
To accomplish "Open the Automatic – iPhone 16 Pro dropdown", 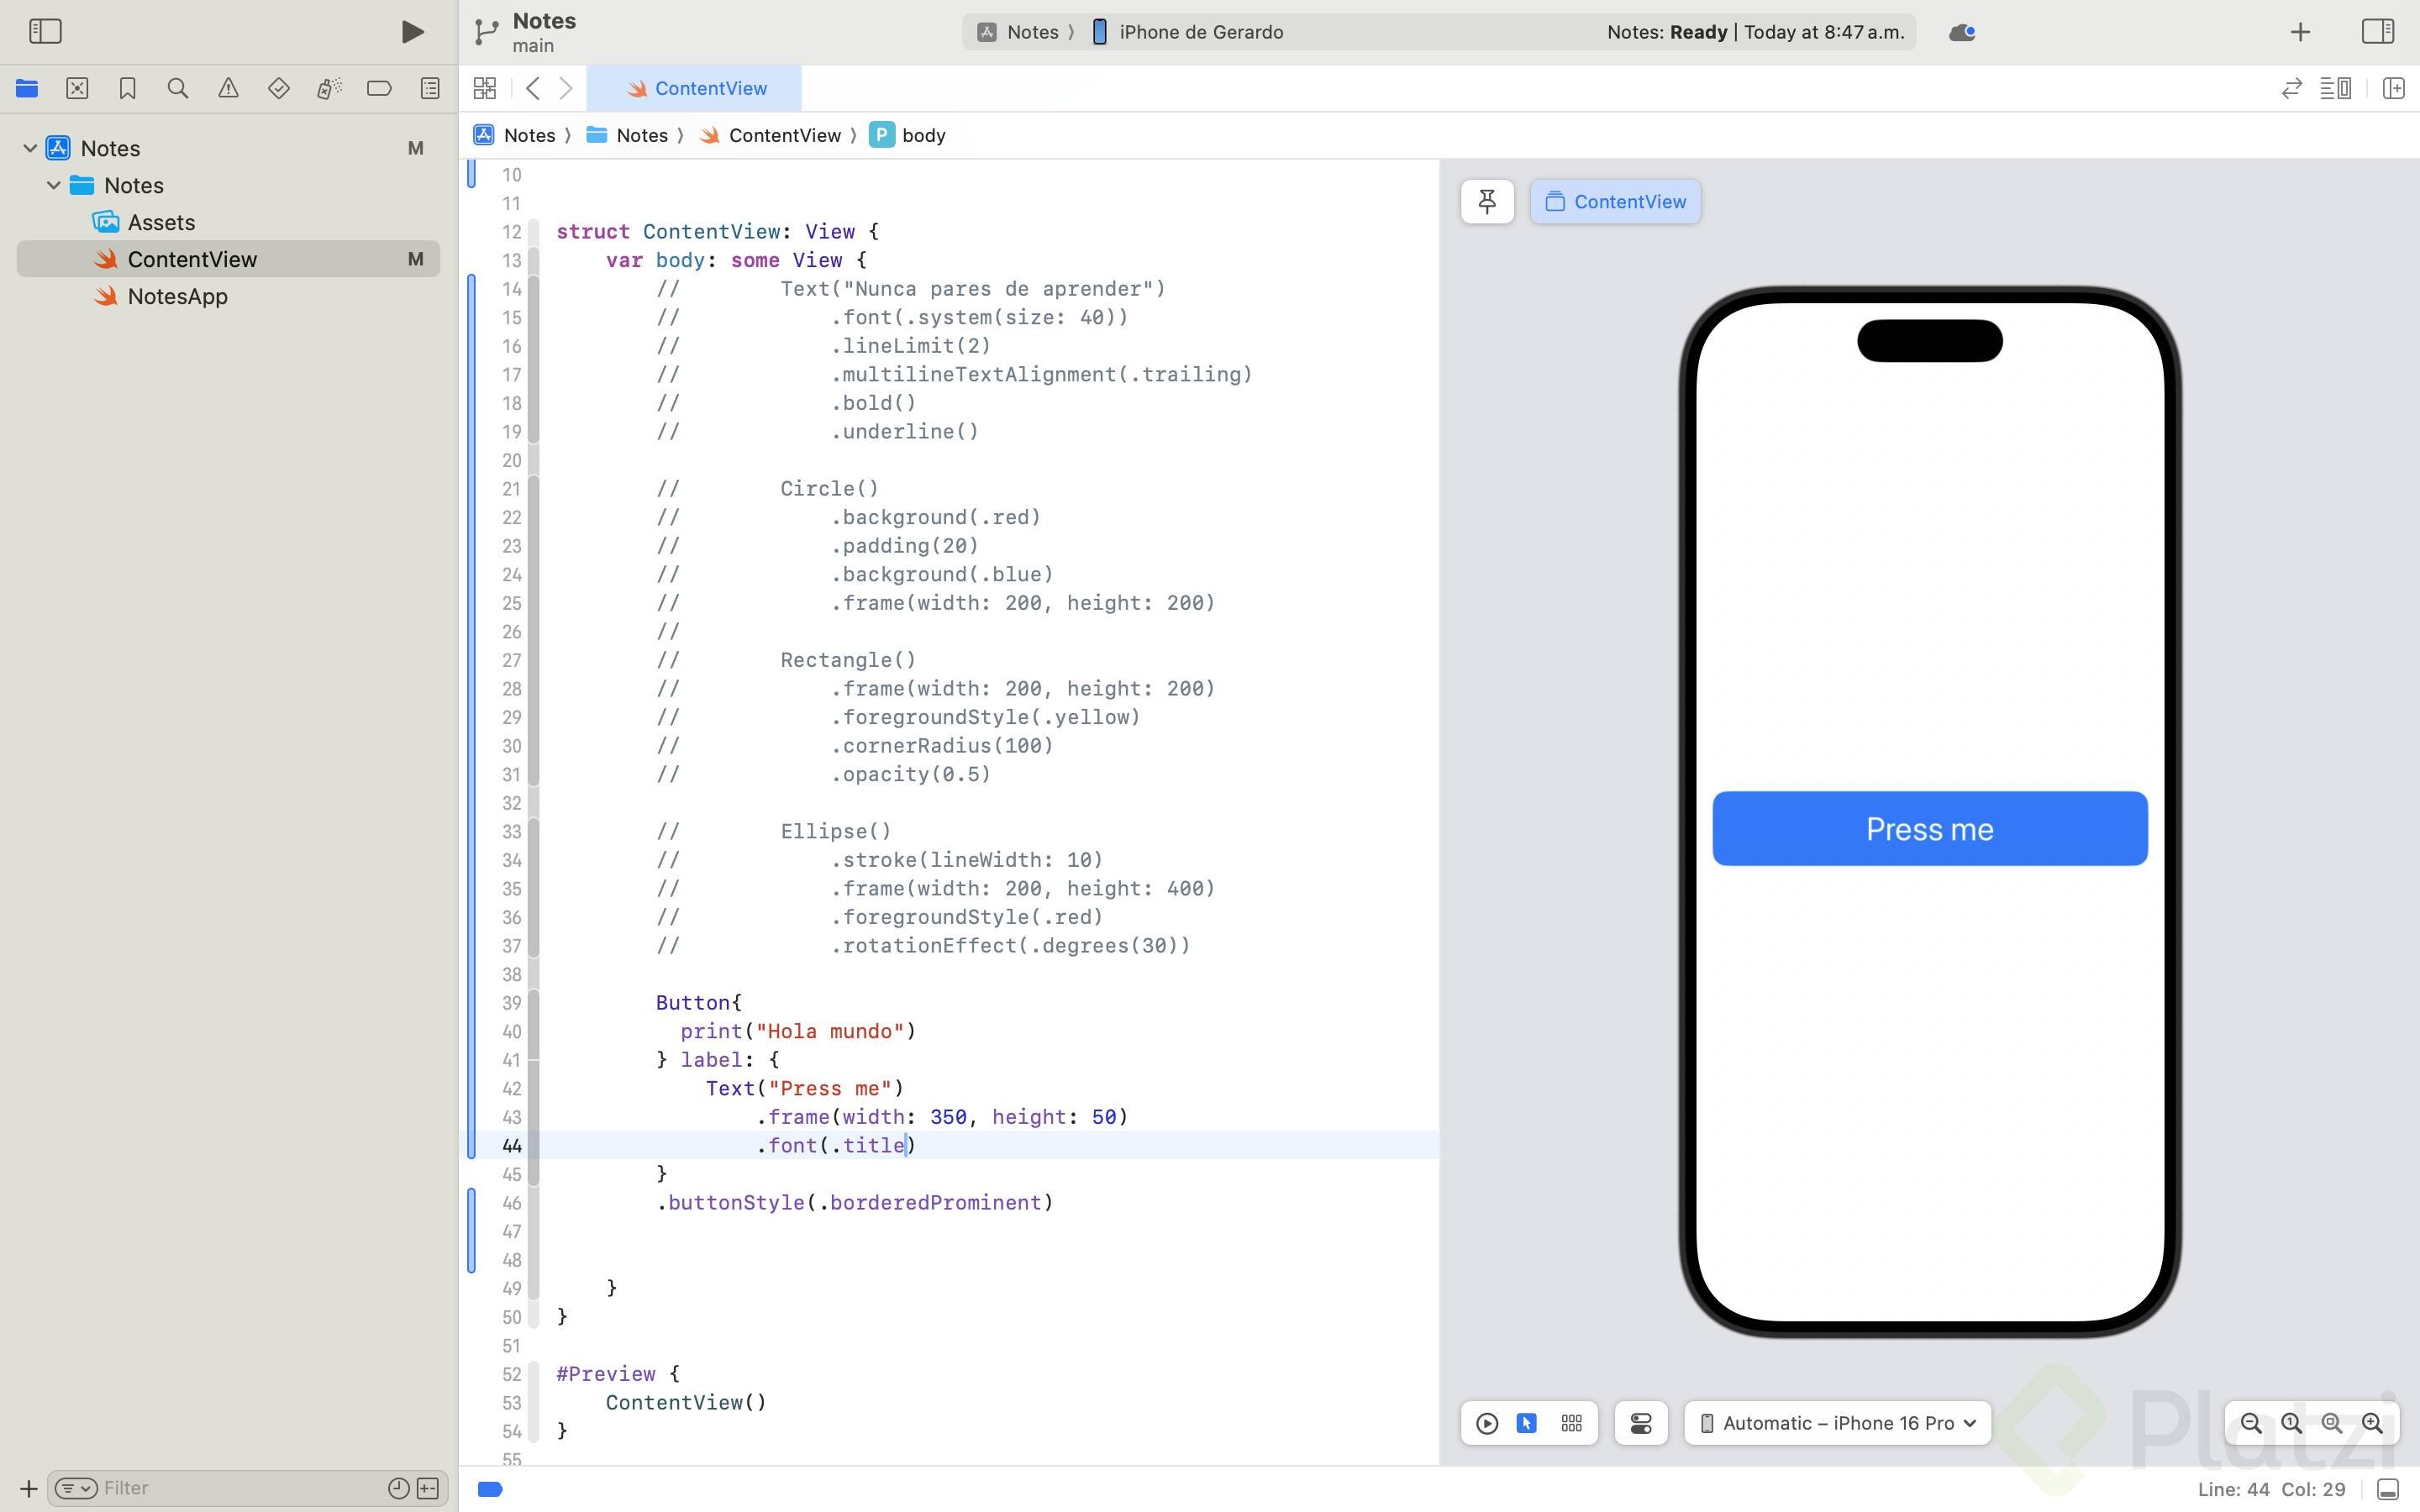I will coord(1838,1423).
